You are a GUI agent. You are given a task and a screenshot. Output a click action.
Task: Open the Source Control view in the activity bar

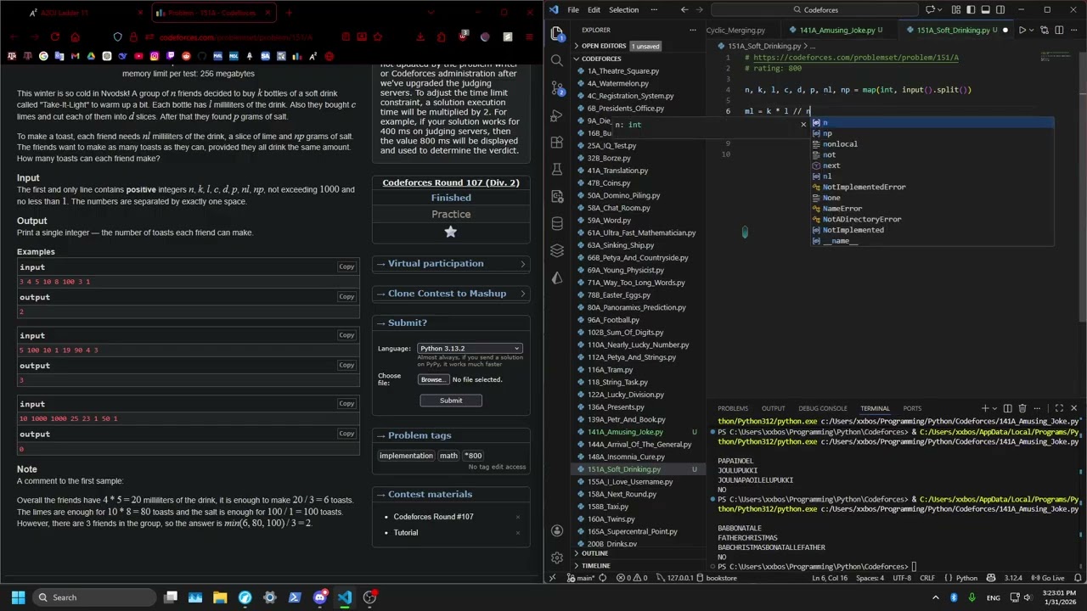(557, 88)
